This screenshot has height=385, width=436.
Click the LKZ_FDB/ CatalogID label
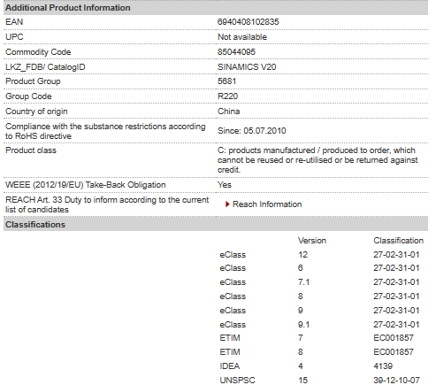(x=45, y=67)
